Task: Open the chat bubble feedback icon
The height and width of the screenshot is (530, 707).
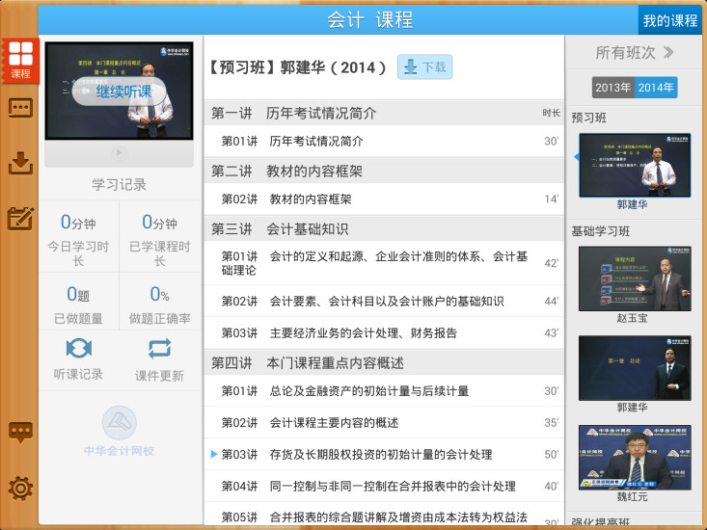Action: pos(20,433)
